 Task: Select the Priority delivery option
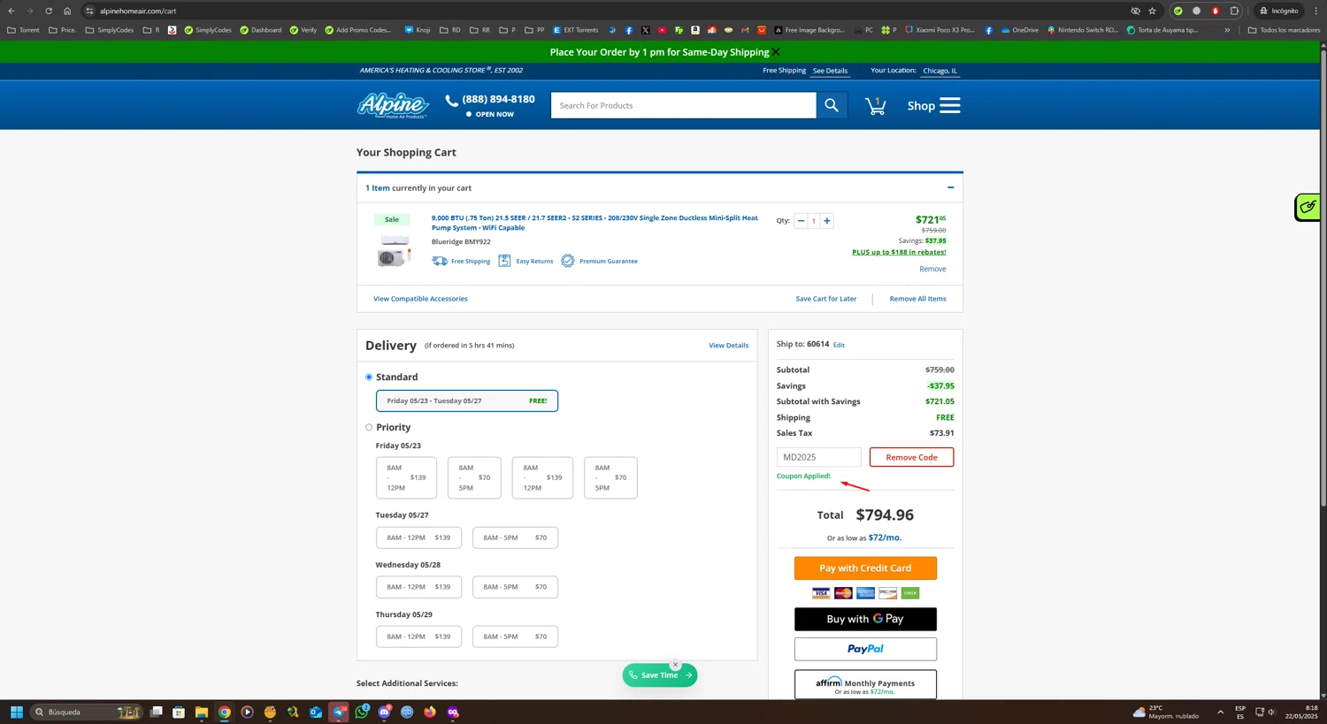[x=369, y=428]
